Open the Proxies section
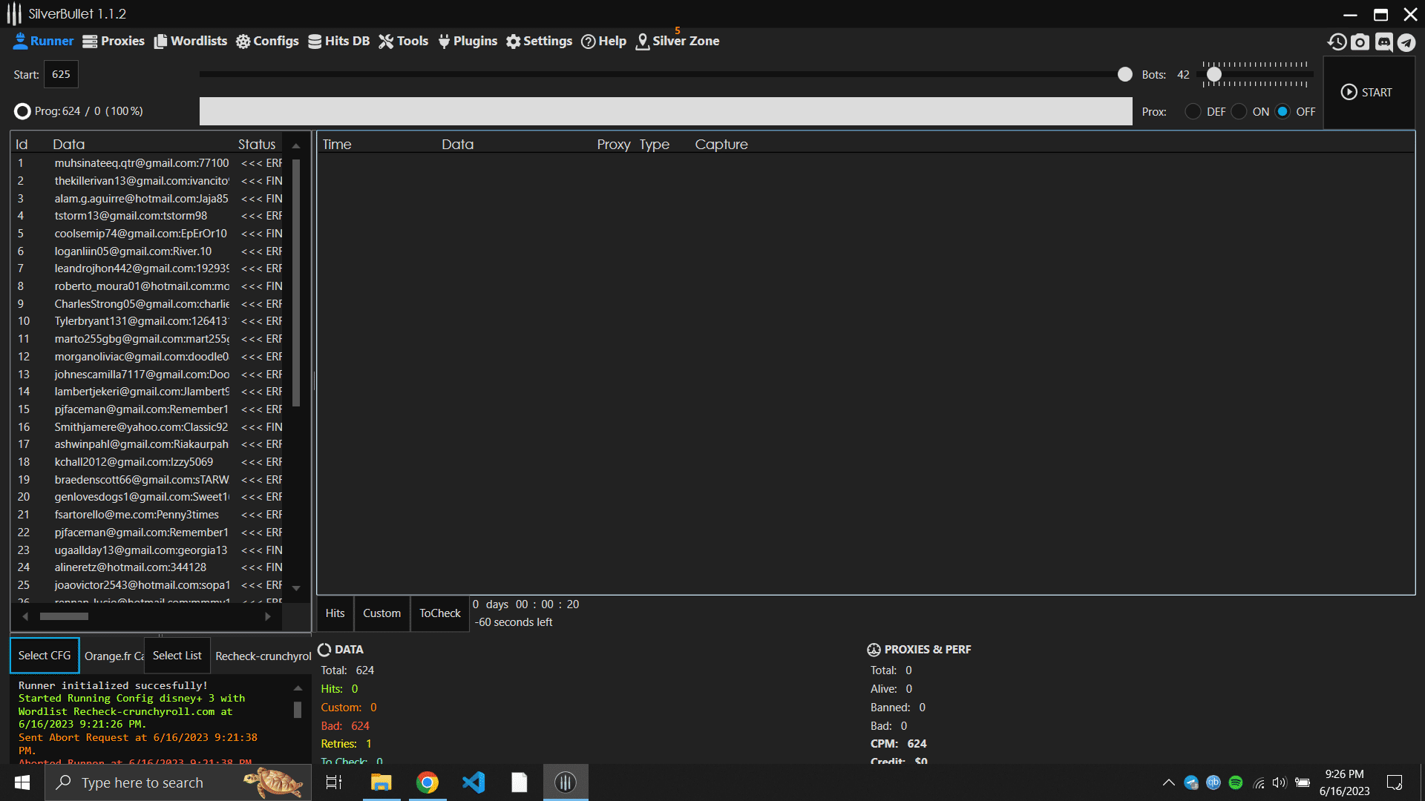 click(114, 41)
